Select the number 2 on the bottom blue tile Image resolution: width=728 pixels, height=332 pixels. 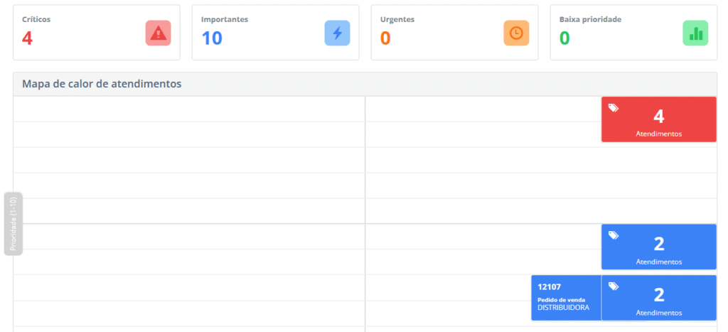(658, 294)
